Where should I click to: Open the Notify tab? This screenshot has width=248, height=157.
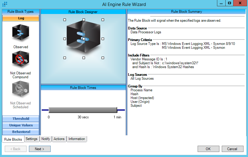click(46, 139)
